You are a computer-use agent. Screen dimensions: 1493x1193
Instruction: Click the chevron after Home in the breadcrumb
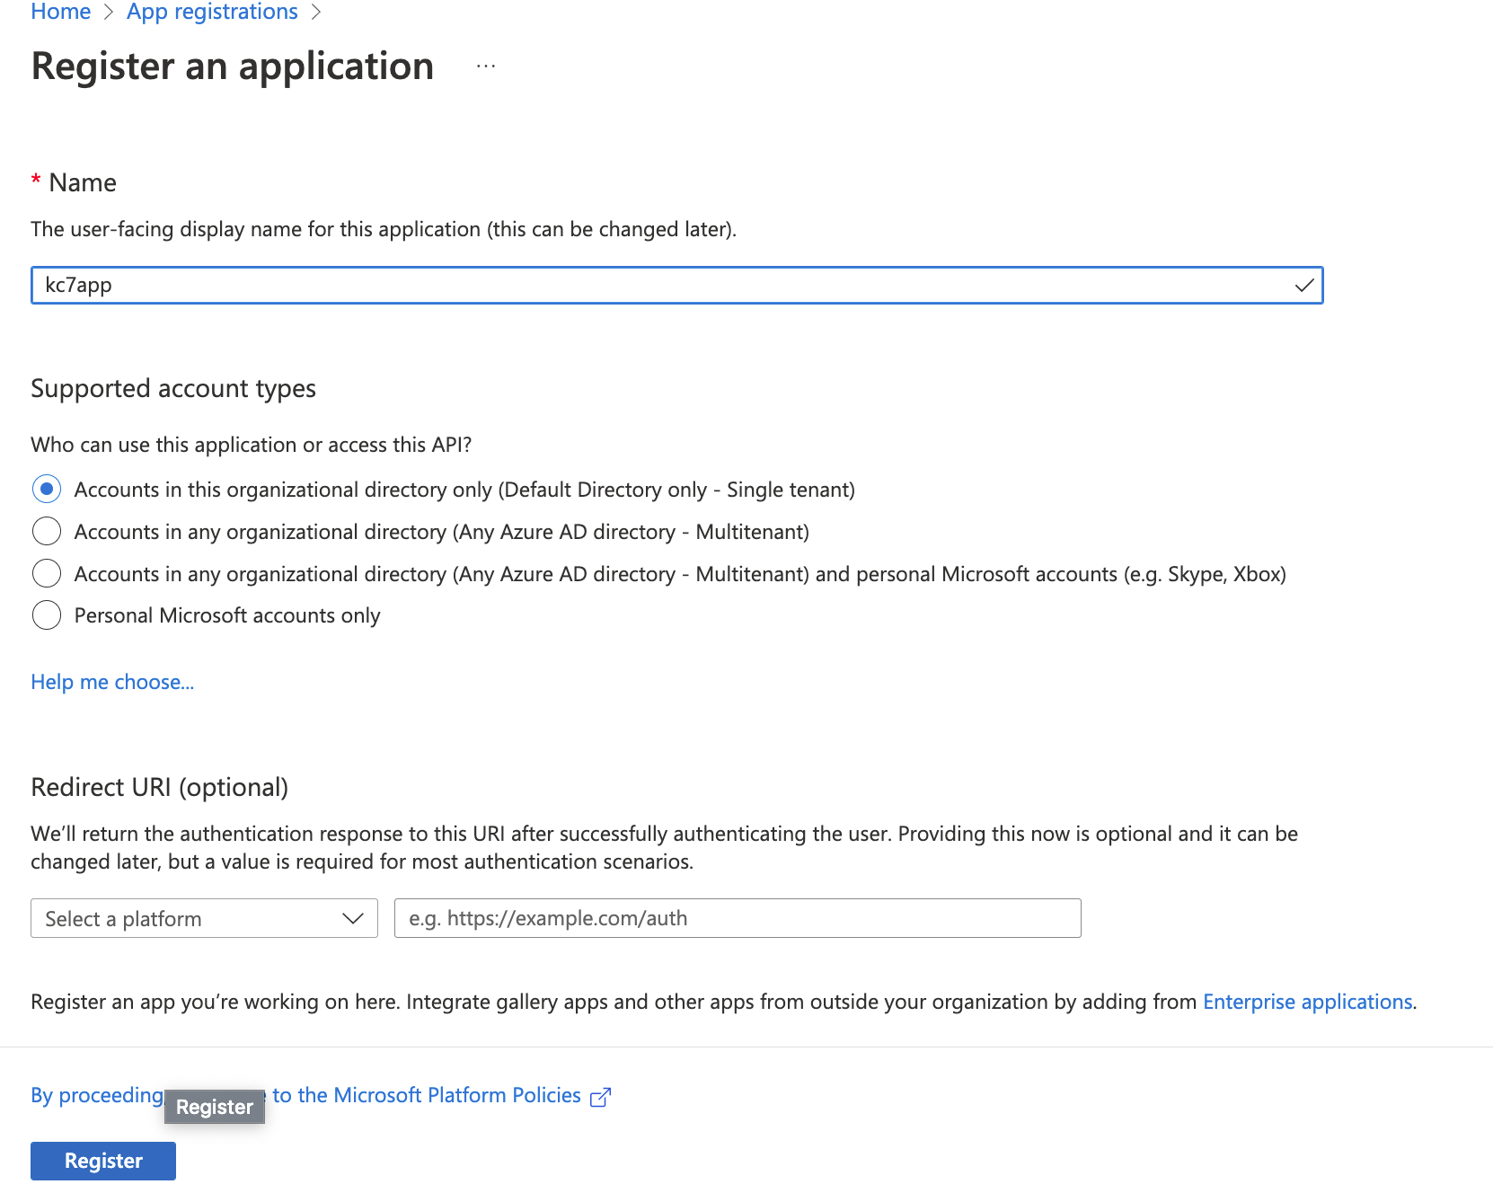pyautogui.click(x=109, y=13)
